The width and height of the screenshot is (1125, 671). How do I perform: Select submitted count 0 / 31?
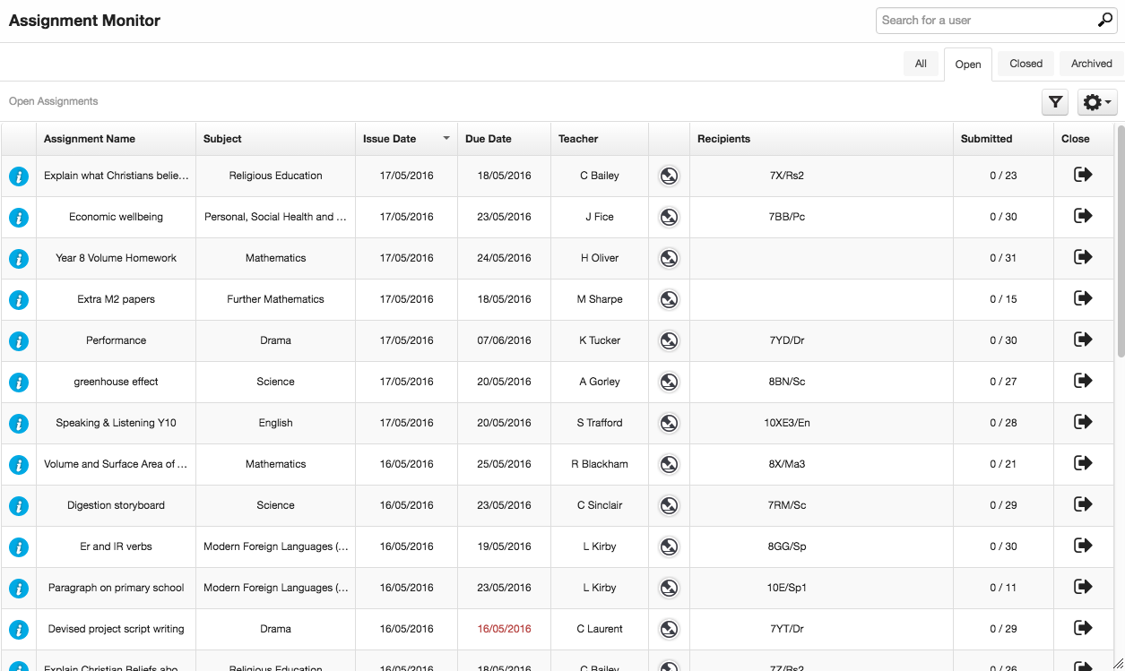1003,258
